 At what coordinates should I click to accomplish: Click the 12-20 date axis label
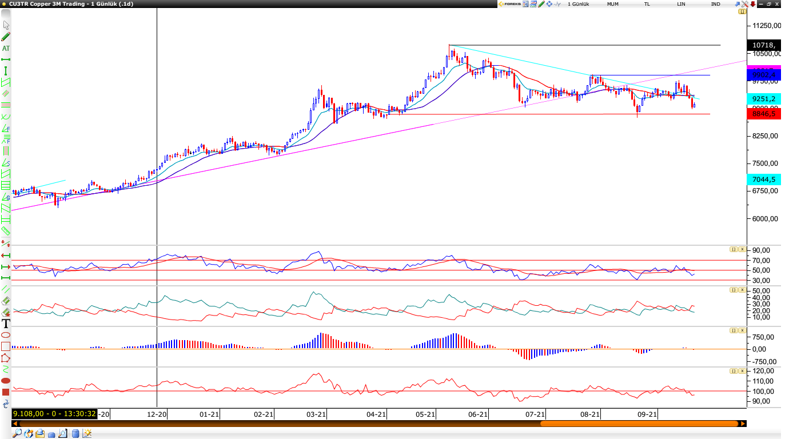157,414
